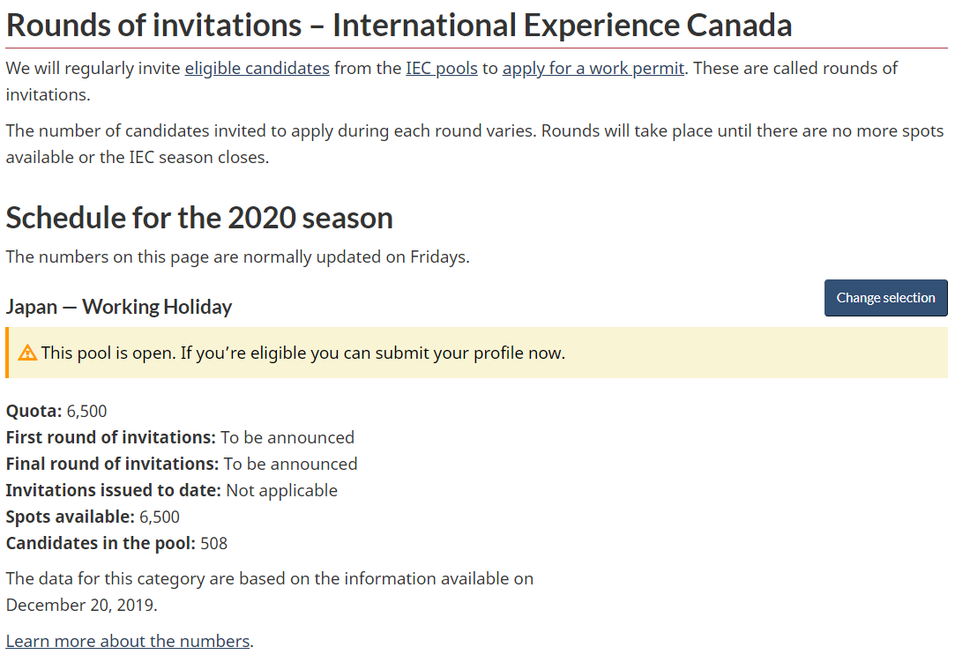955x662 pixels.
Task: Click the Rounds of invitations main heading
Action: coord(399,26)
